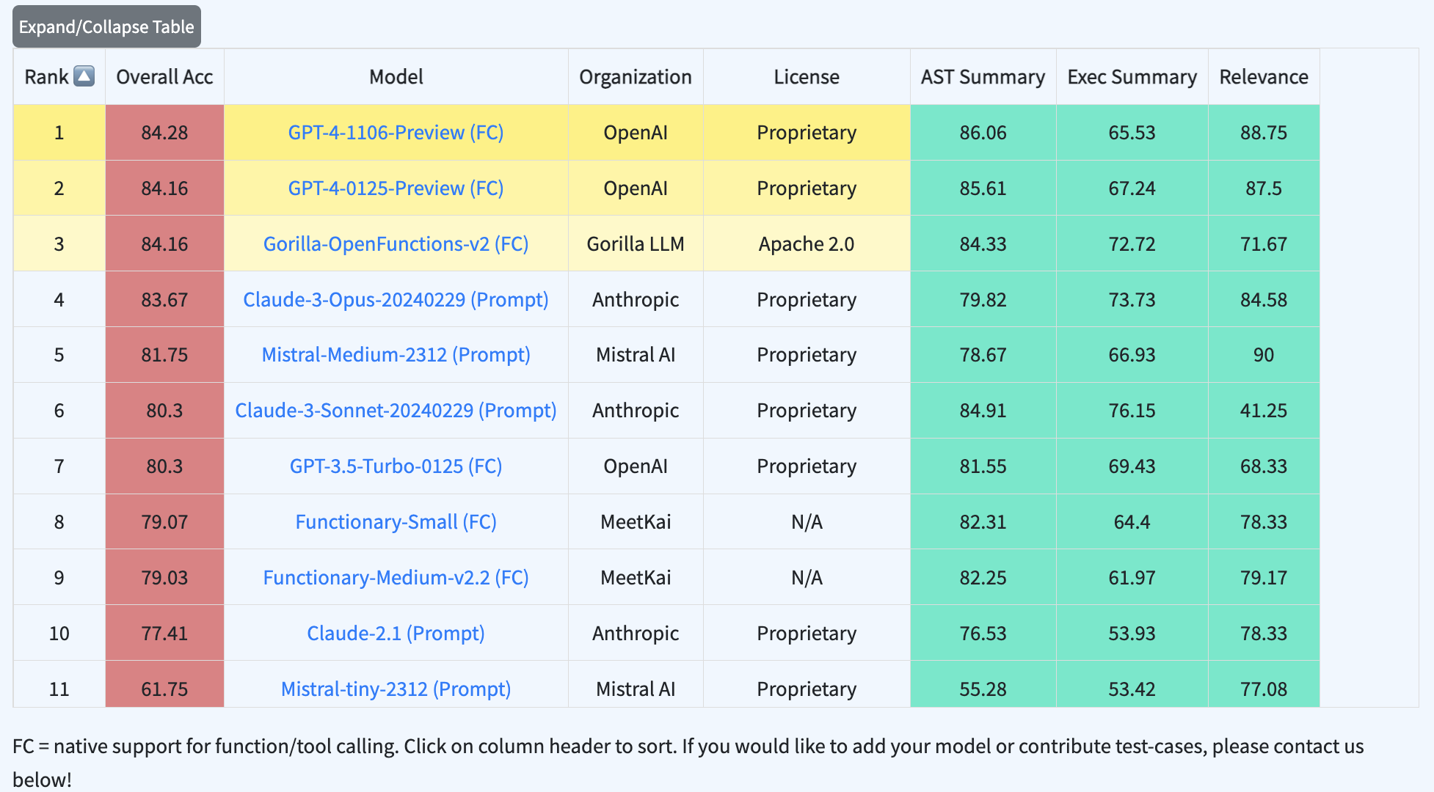Image resolution: width=1434 pixels, height=792 pixels.
Task: Click Exec Summary value 72.72
Action: (1132, 244)
